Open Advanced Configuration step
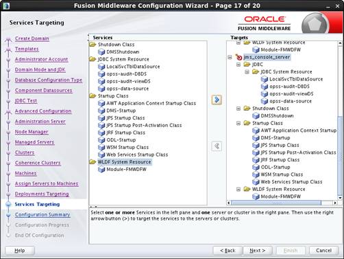The image size is (344, 259). [x=43, y=111]
